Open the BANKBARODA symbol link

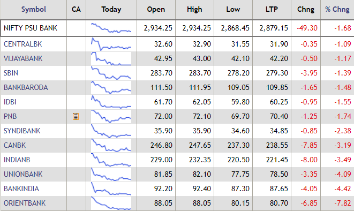pyautogui.click(x=26, y=87)
